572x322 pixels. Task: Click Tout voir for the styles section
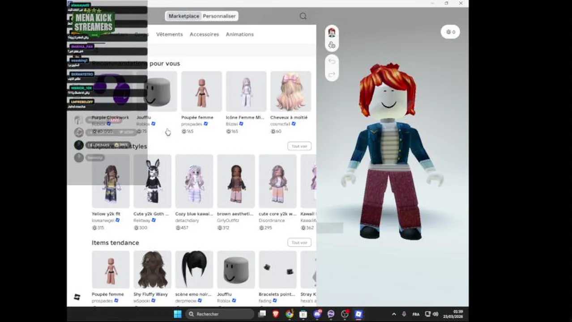[x=299, y=146]
